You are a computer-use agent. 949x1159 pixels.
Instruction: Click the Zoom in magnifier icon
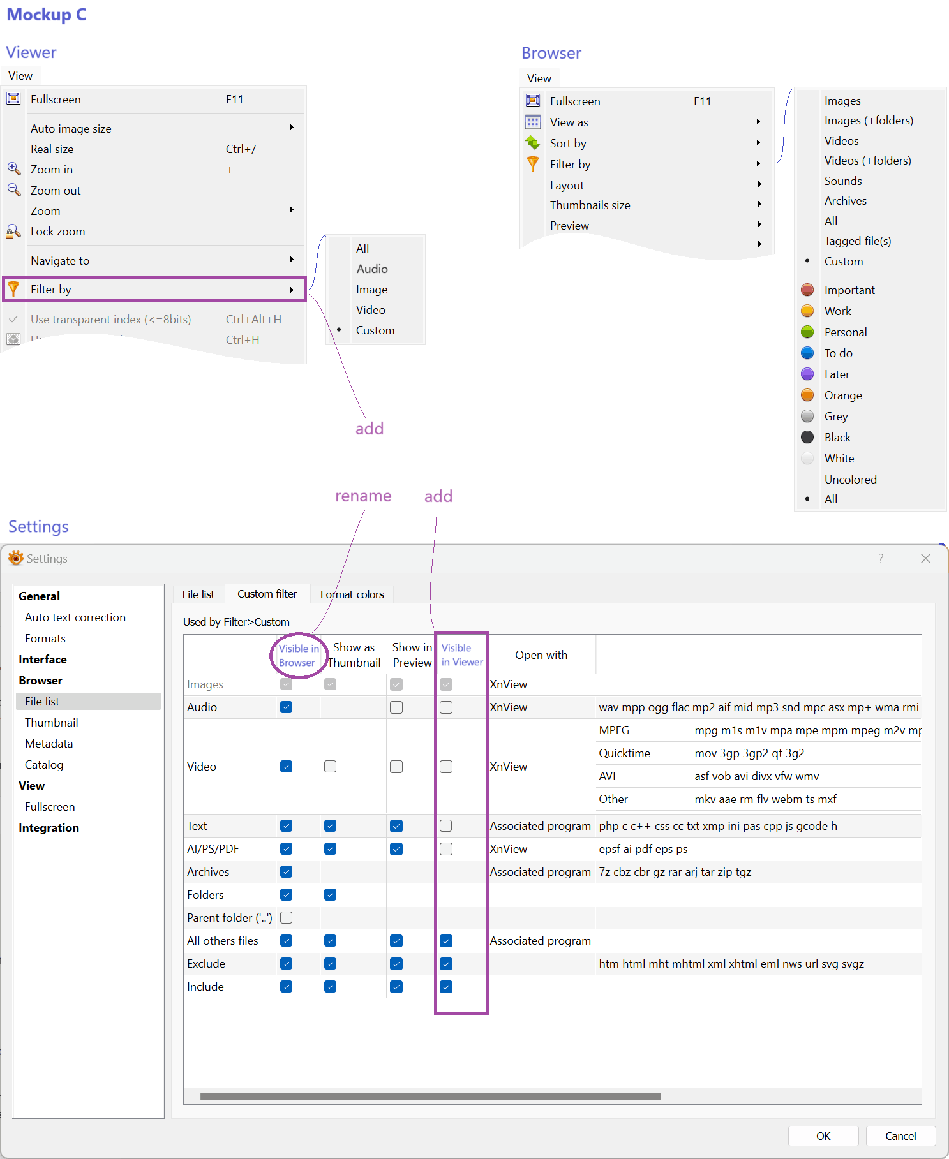14,169
